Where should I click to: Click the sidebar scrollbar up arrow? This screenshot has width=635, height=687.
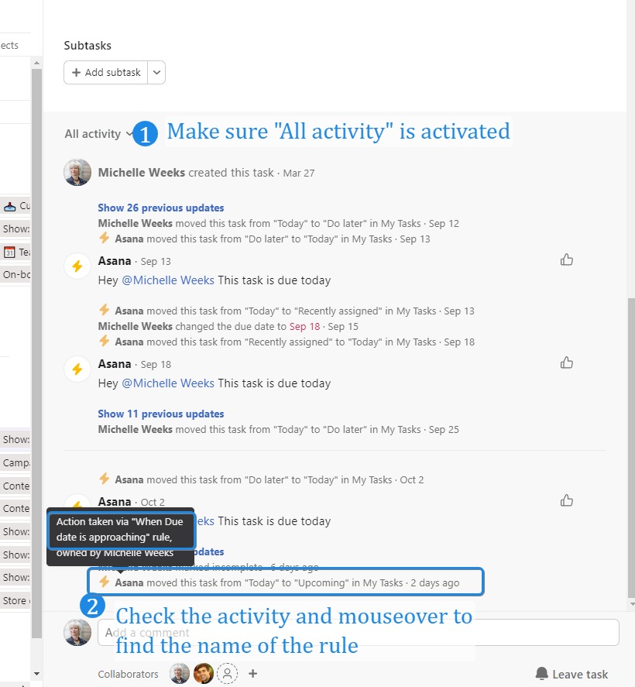[x=37, y=63]
